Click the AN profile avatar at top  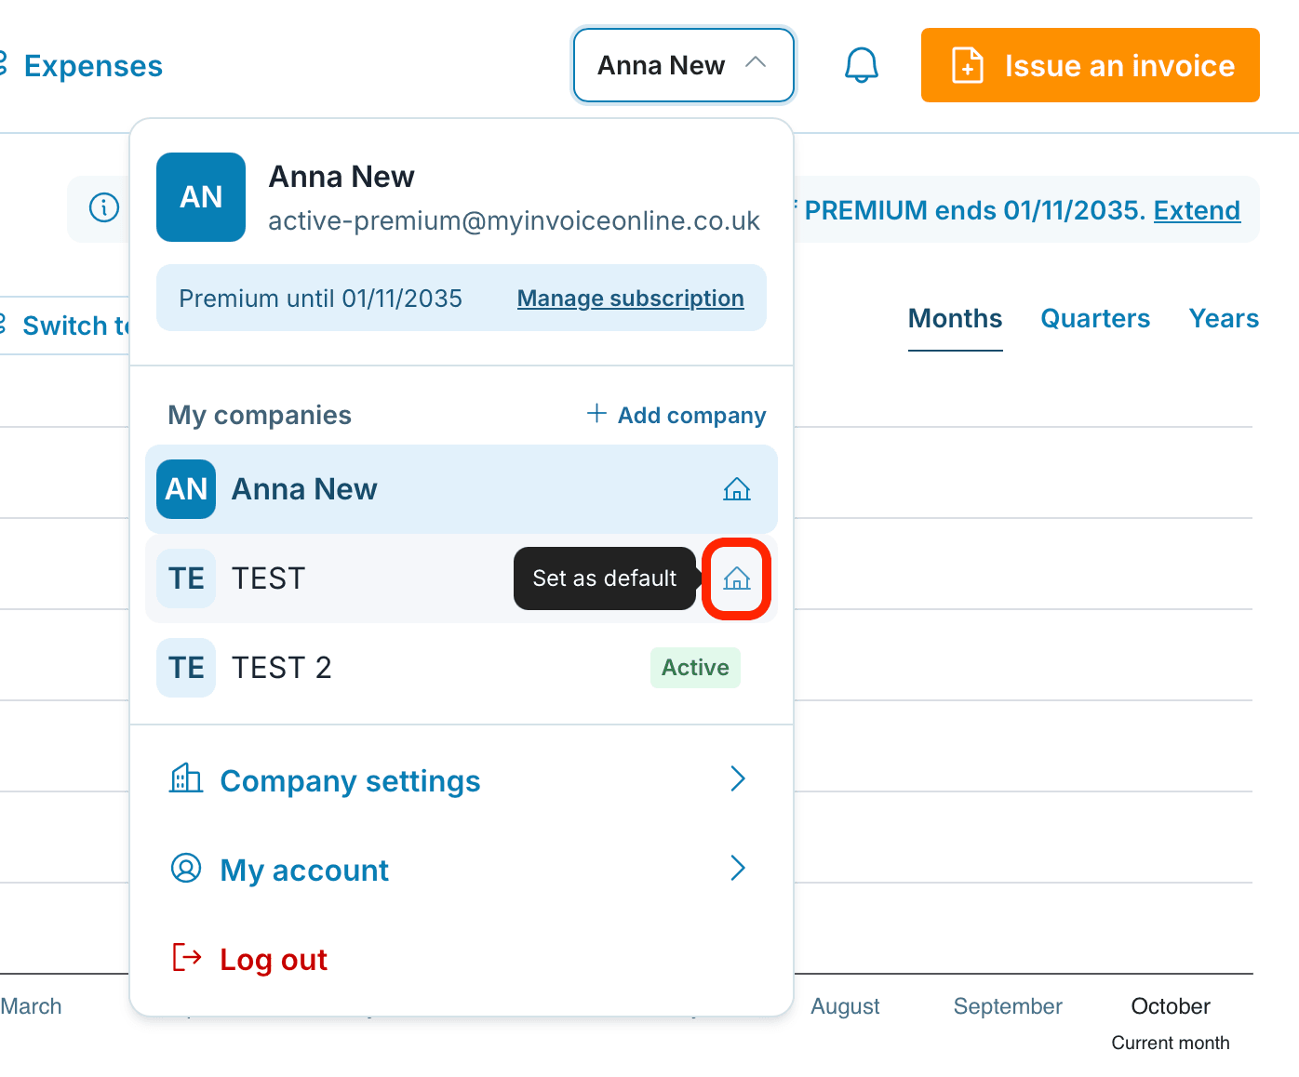click(201, 197)
